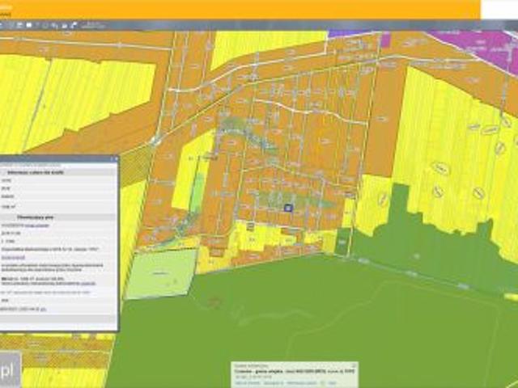
Task: Click the title bar of the parcel info panel
Action: pos(58,159)
